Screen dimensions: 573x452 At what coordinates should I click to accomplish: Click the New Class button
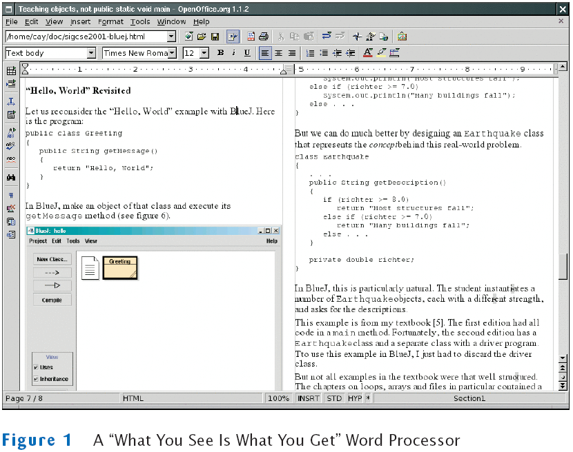[52, 259]
